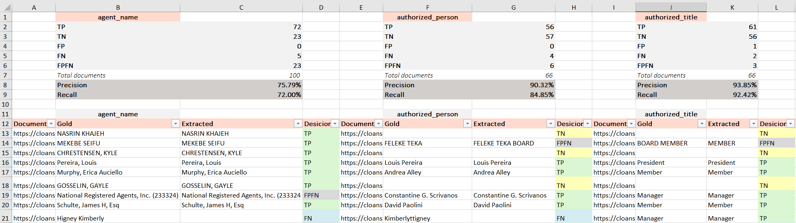Open the Document filter dropdown in column A
The height and width of the screenshot is (223, 796).
tap(51, 124)
